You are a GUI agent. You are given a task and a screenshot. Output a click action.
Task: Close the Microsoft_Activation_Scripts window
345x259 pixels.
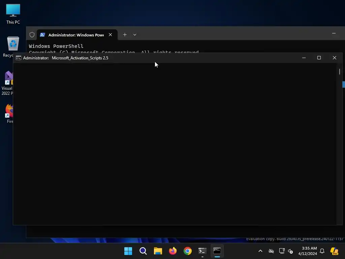(335, 58)
